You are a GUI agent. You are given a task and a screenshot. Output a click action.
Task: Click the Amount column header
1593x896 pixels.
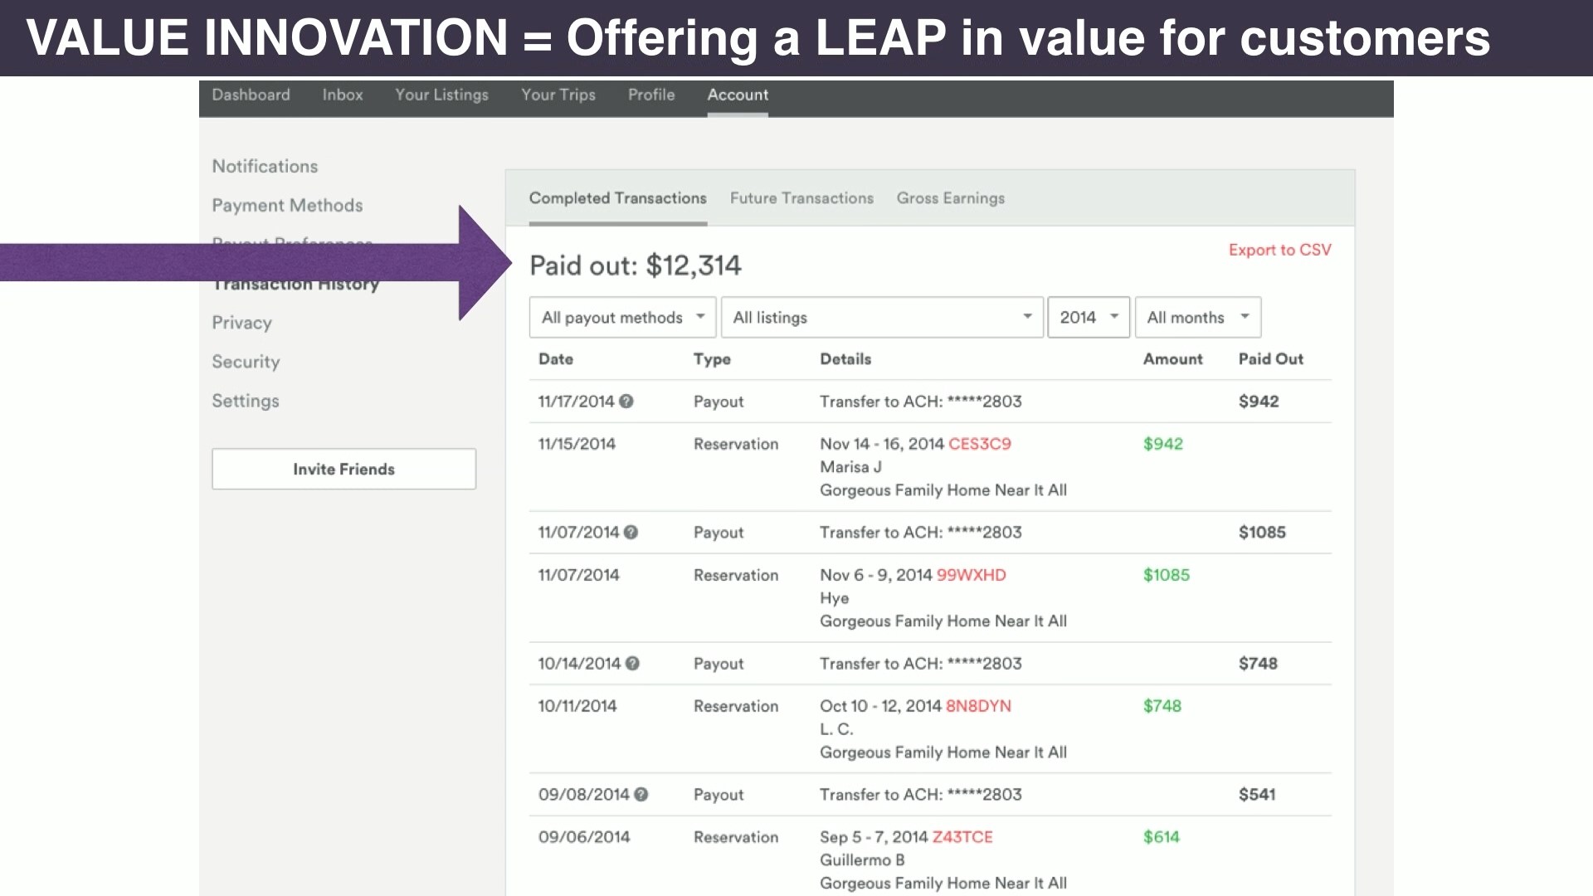coord(1172,359)
